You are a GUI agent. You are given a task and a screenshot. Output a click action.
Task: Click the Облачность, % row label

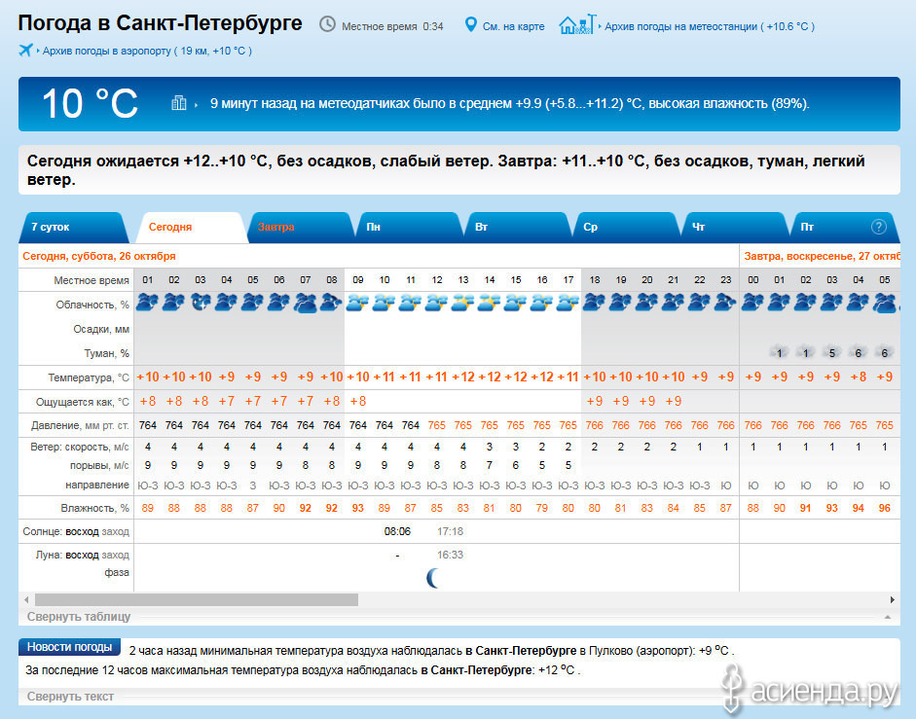(92, 305)
